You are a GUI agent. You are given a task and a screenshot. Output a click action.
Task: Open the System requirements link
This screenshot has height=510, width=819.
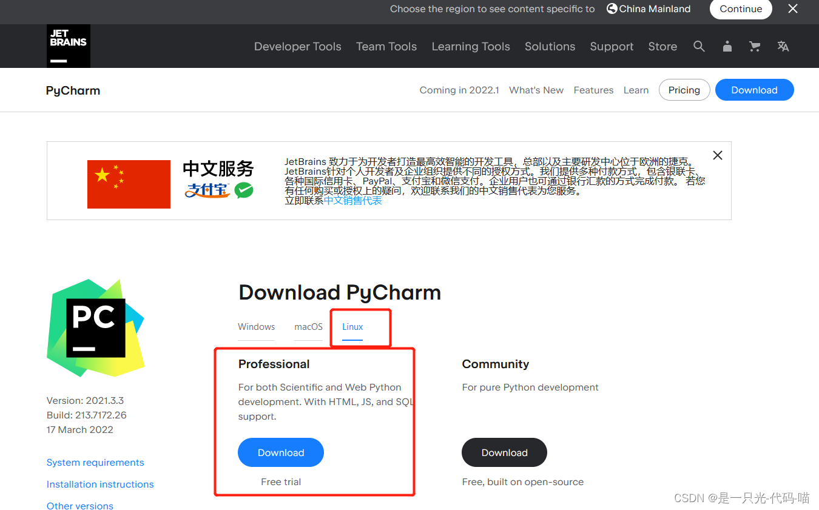pyautogui.click(x=95, y=462)
